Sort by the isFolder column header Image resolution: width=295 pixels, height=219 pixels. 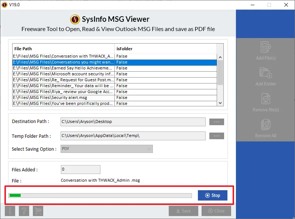165,49
